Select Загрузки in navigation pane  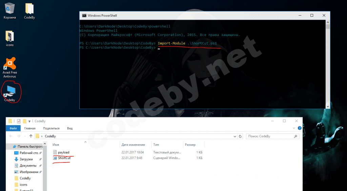pos(23,159)
